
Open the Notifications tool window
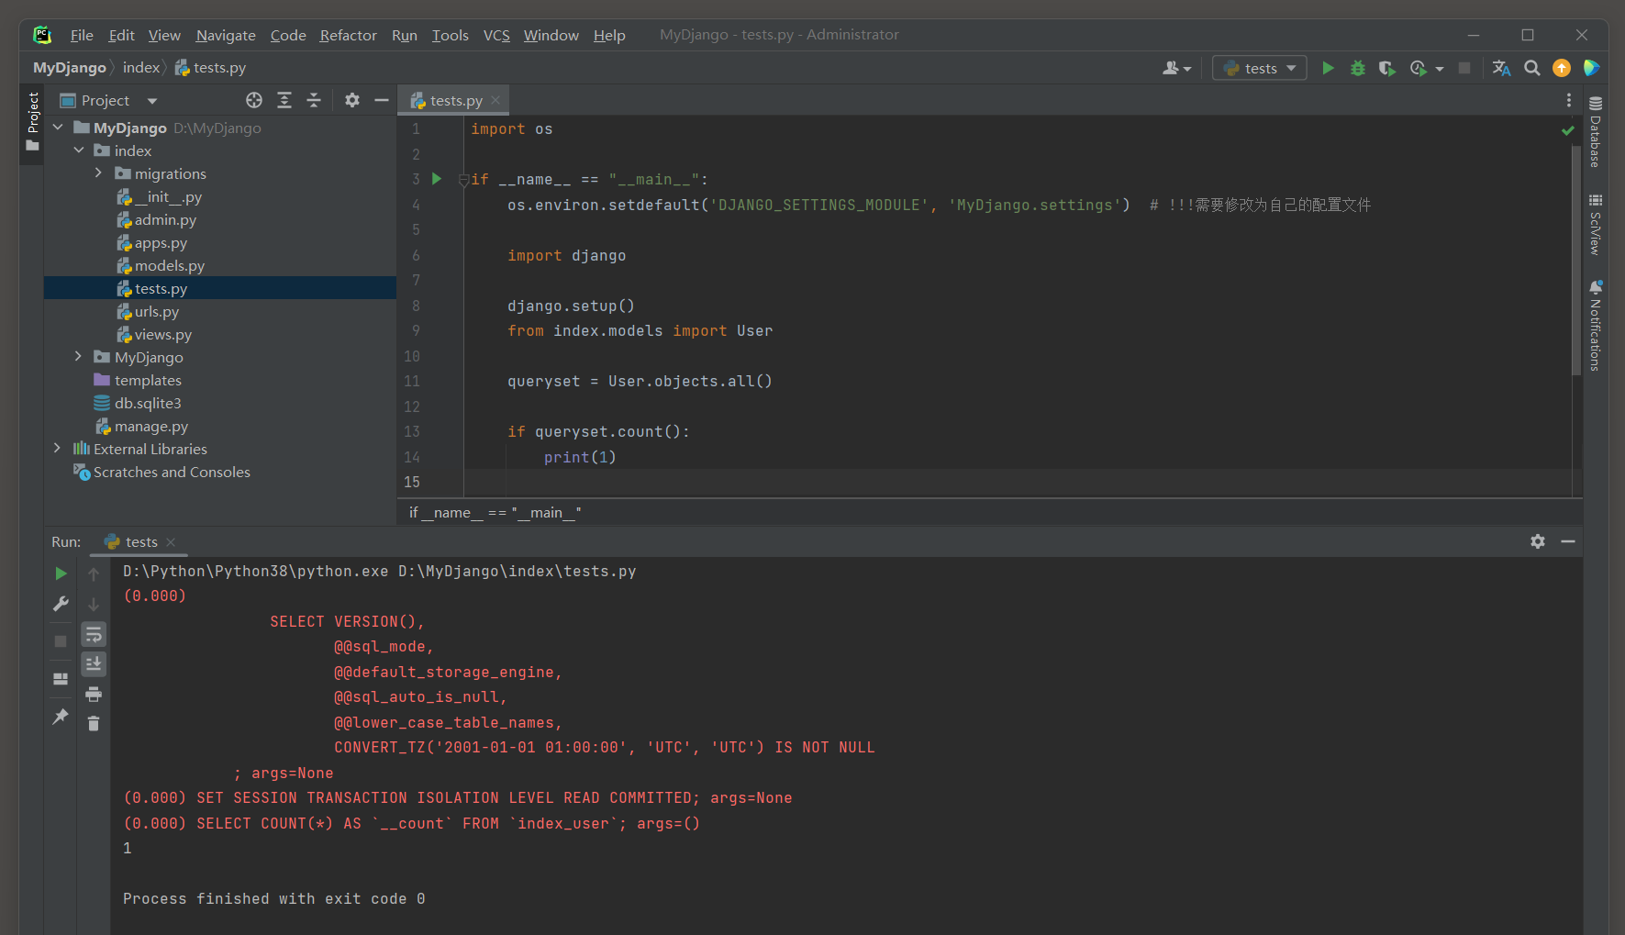pyautogui.click(x=1596, y=326)
